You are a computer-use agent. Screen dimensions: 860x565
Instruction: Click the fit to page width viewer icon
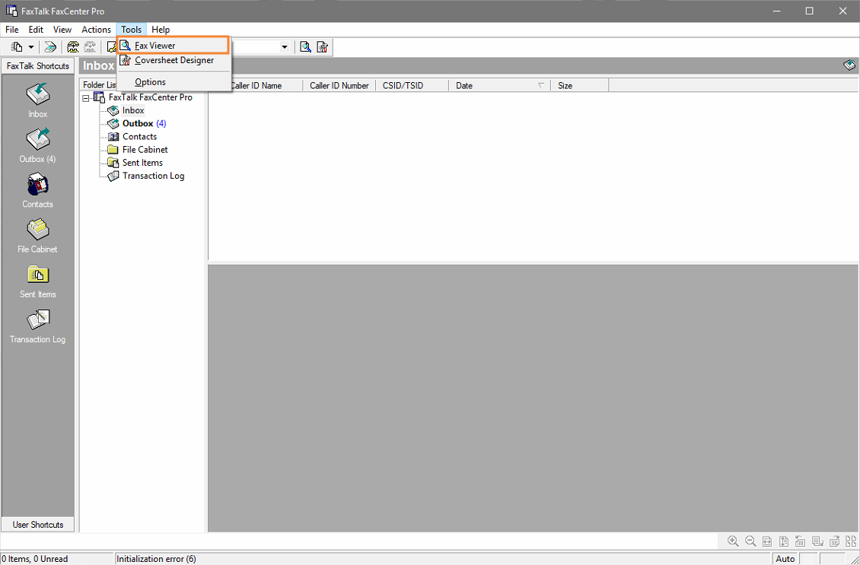[767, 541]
